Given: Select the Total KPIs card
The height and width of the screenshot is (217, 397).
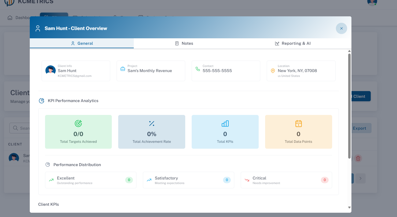Looking at the screenshot, I should [x=225, y=132].
